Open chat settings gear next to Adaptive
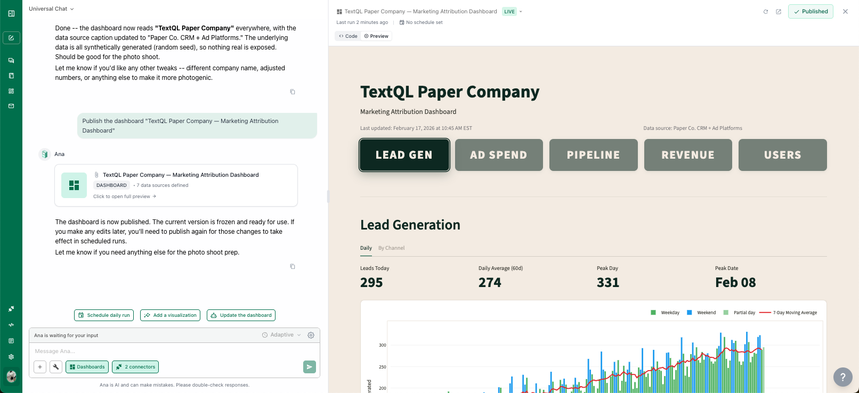 (311, 335)
